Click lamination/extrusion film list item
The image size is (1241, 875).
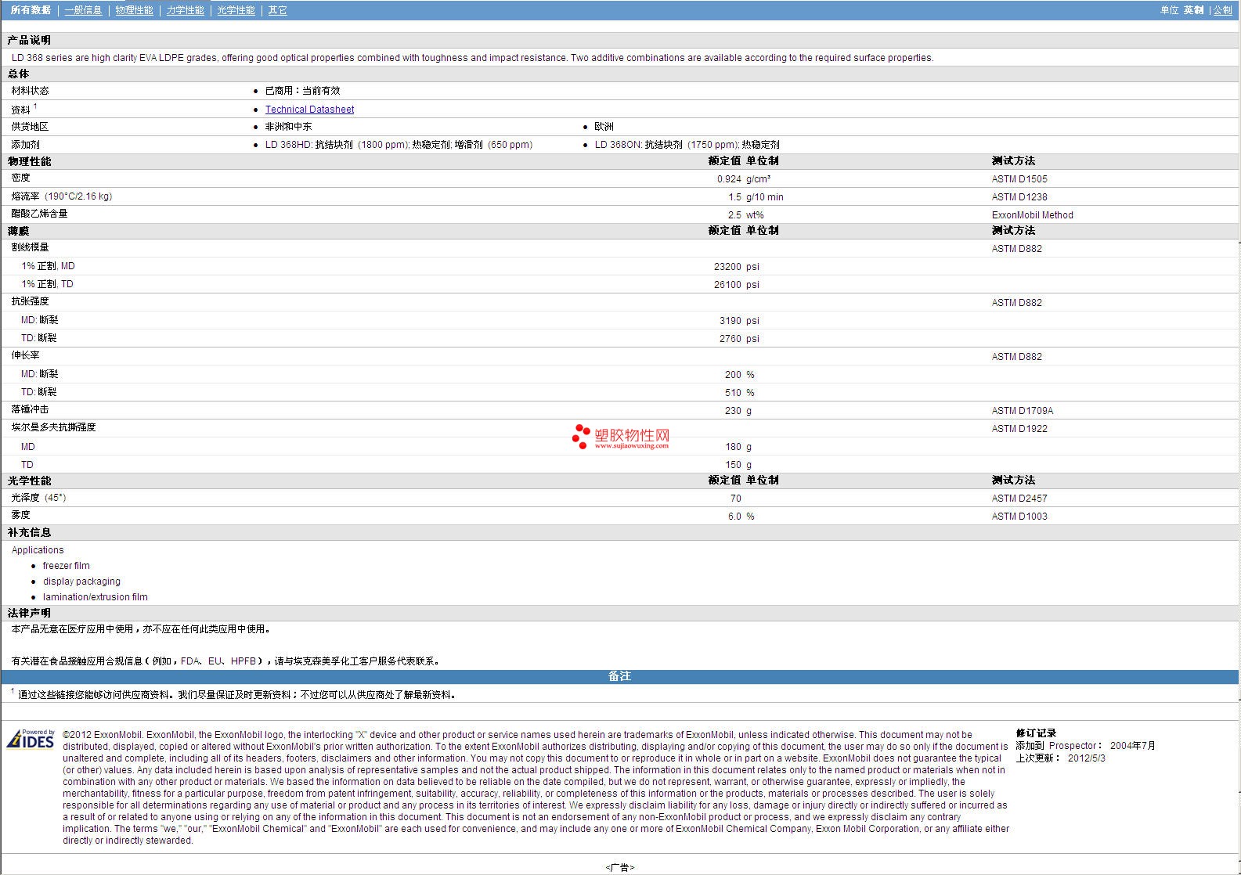(x=95, y=597)
